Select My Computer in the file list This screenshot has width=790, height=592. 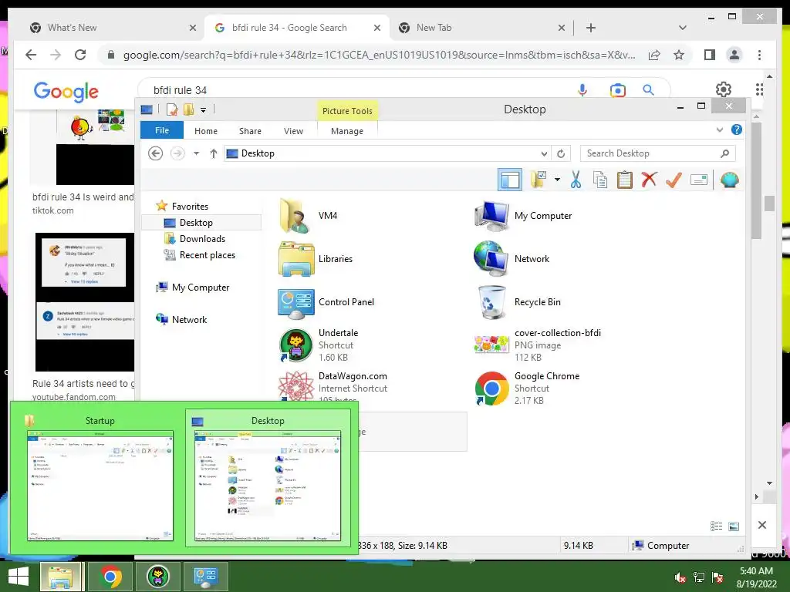[x=524, y=216]
